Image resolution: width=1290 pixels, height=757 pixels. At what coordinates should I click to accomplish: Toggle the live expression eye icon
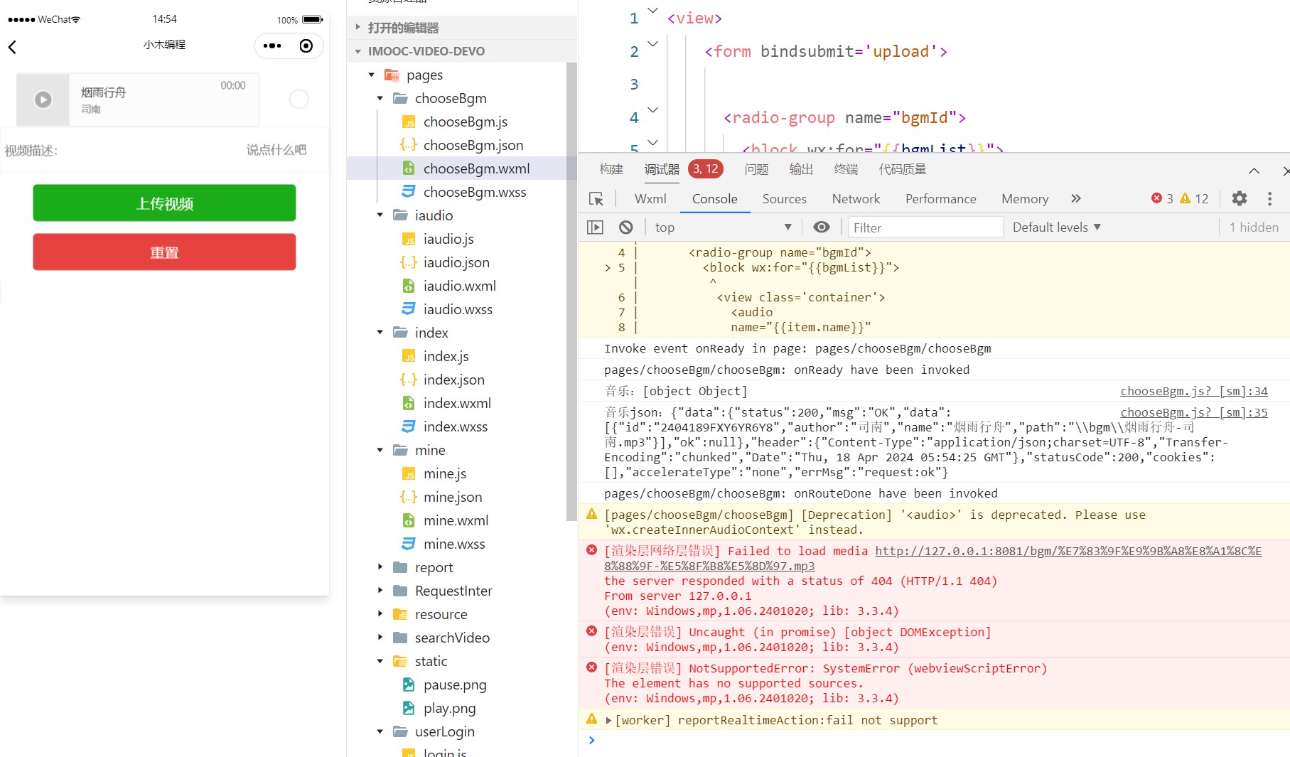click(821, 227)
